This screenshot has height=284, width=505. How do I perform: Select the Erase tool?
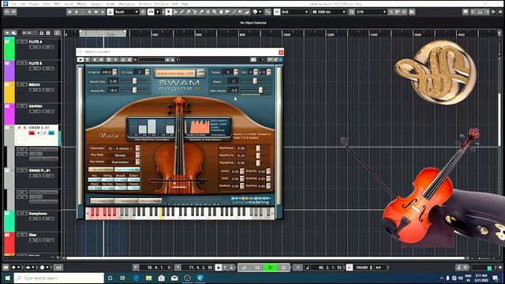[x=189, y=12]
